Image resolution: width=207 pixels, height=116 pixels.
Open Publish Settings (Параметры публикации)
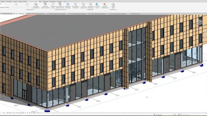tap(68, 6)
